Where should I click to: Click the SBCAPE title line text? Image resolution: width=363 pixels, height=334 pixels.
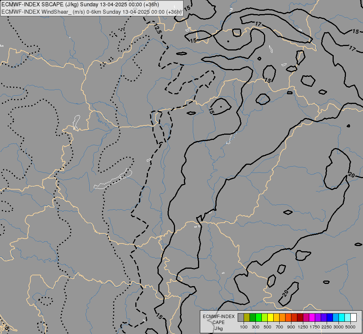(80, 4)
